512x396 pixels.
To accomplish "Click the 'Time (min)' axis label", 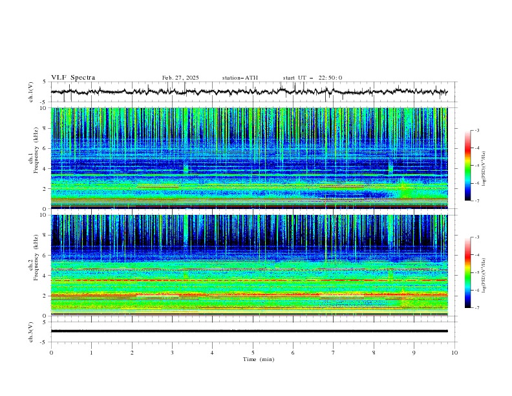I will click(x=259, y=359).
